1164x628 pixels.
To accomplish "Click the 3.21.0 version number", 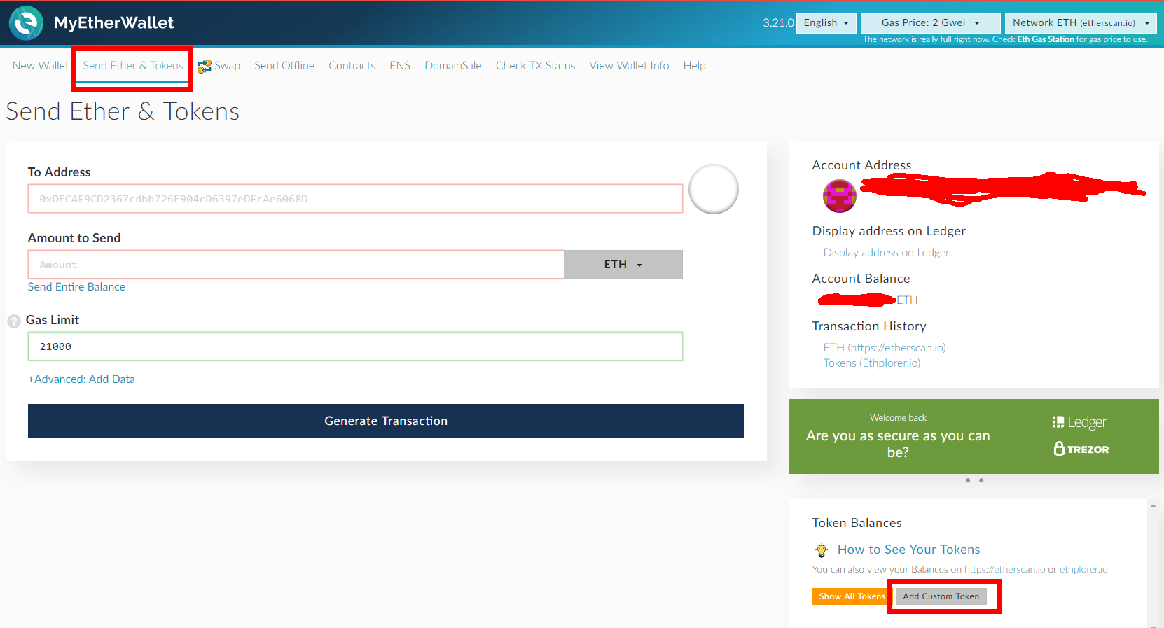I will point(778,23).
